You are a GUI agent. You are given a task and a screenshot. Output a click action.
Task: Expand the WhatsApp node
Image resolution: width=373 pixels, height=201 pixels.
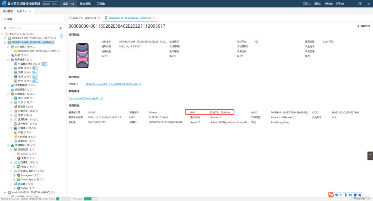point(14,180)
